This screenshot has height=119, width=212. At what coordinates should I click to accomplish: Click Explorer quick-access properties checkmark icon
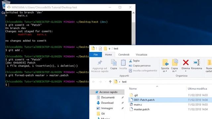(100, 49)
